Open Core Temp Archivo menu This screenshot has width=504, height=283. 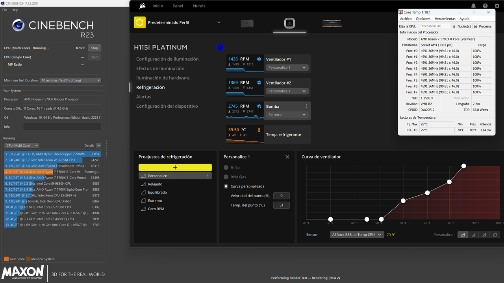[x=406, y=19]
